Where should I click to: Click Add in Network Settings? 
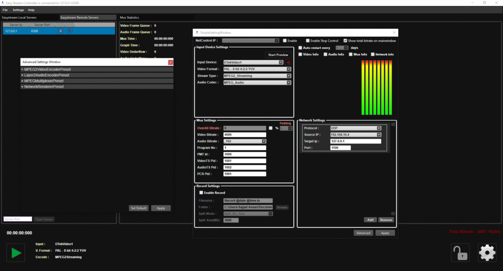click(x=371, y=220)
